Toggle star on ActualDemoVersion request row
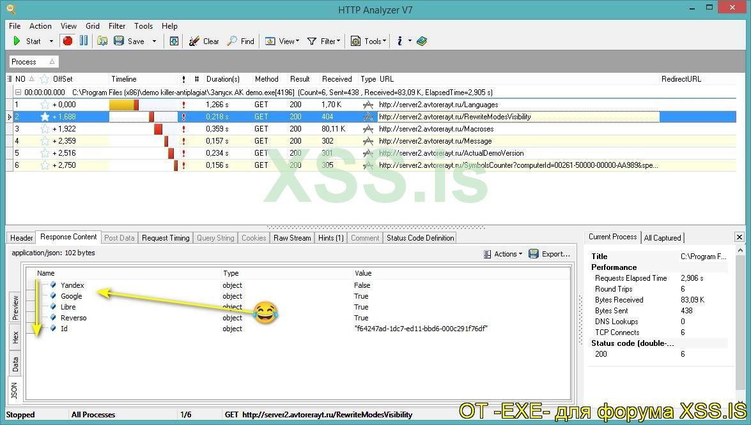The image size is (751, 425). (45, 153)
